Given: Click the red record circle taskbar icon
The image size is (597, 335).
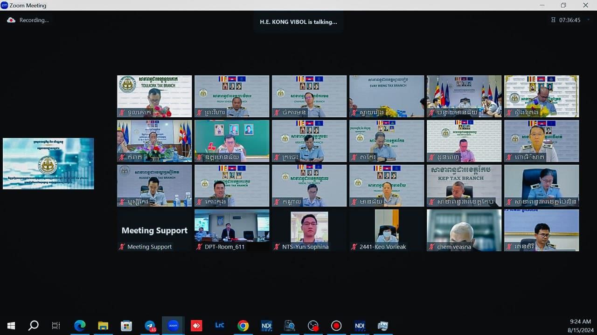Looking at the screenshot, I should tap(336, 326).
